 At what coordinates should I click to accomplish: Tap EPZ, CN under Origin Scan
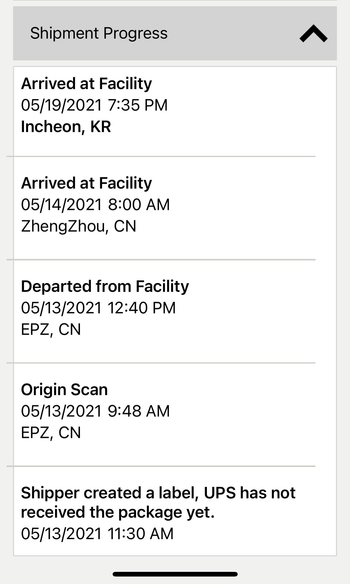click(51, 433)
